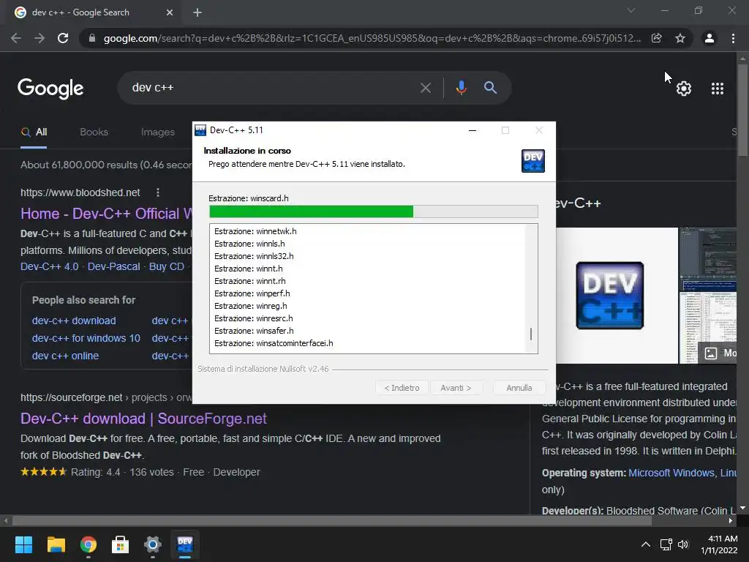749x562 pixels.
Task: Open Microsoft Store from taskbar
Action: pos(121,544)
